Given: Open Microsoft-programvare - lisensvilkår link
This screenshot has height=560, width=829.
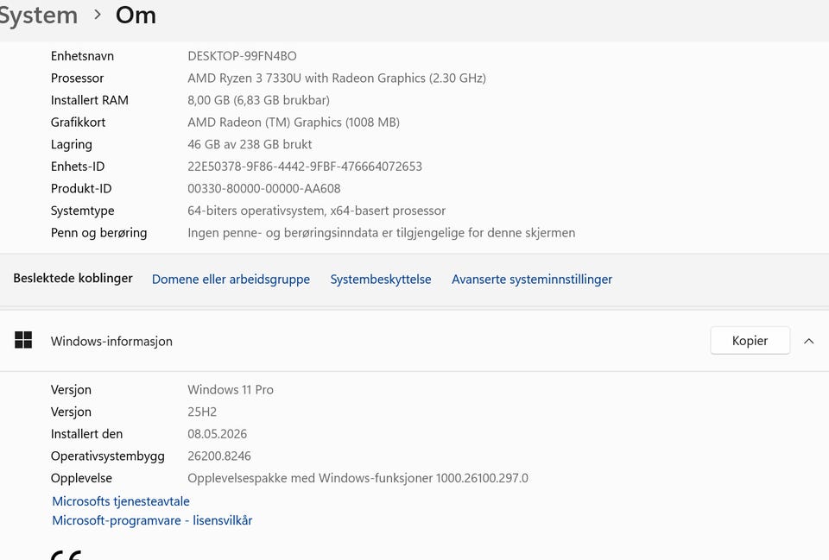Looking at the screenshot, I should (x=152, y=520).
